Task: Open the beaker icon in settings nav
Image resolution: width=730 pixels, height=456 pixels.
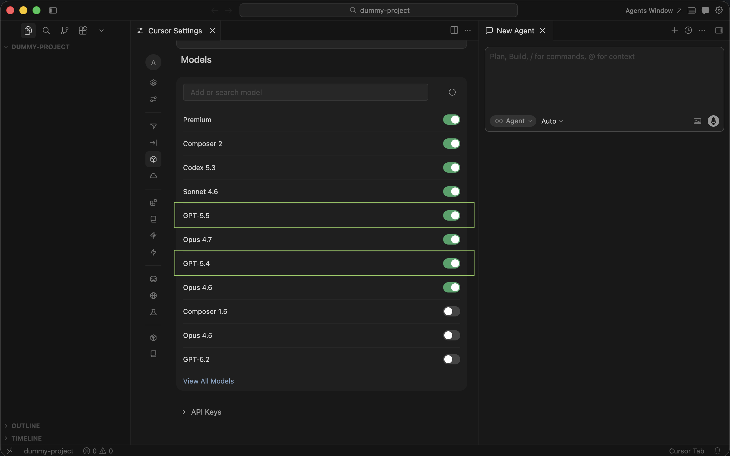Action: point(153,312)
